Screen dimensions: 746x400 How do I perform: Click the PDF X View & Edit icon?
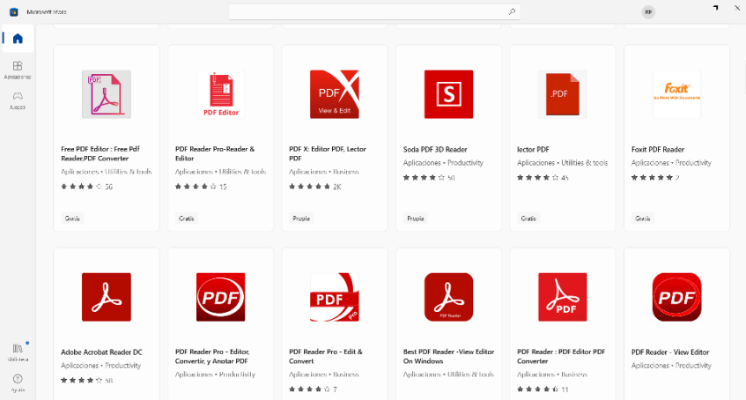pyautogui.click(x=335, y=94)
